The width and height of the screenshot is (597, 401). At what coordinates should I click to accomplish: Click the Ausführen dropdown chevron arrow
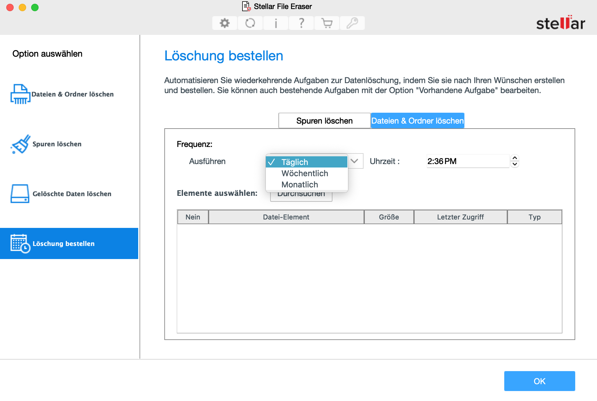point(355,161)
